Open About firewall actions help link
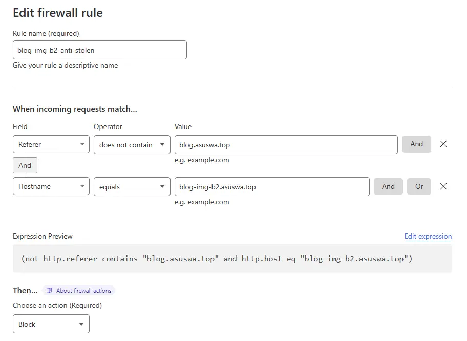Viewport: 467px width, 341px height. pyautogui.click(x=83, y=291)
